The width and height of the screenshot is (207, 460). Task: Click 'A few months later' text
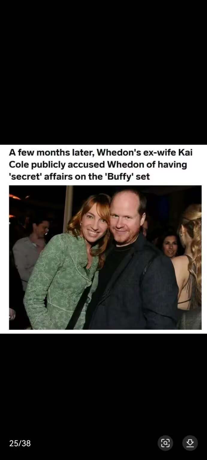(x=51, y=152)
